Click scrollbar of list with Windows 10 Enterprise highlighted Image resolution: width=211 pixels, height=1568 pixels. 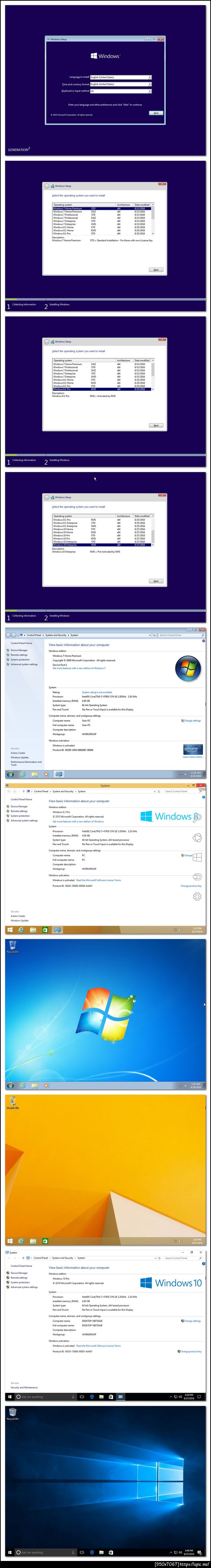[153, 530]
